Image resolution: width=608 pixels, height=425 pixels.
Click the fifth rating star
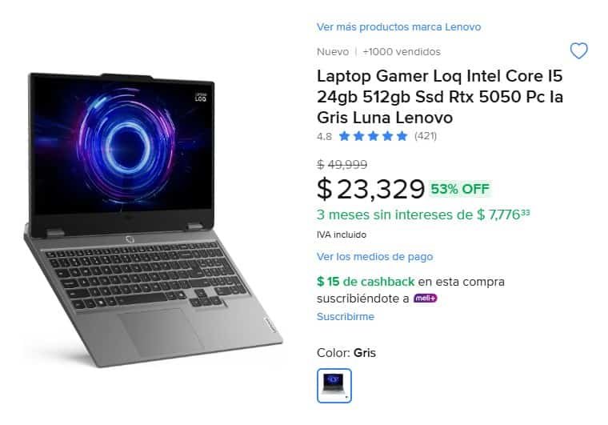click(x=402, y=136)
